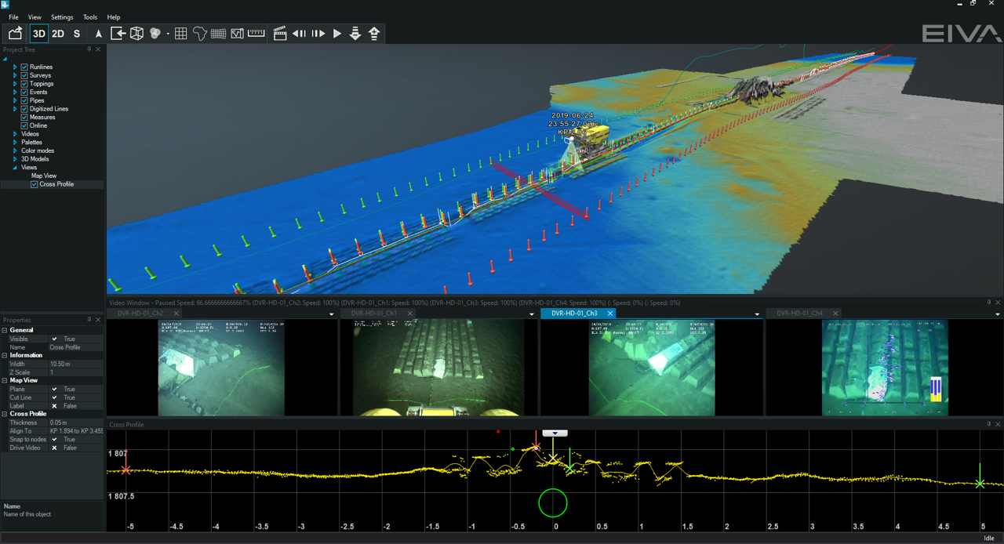Pin the Properties panel

coord(89,319)
